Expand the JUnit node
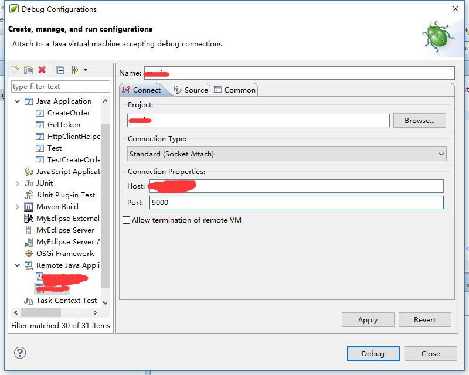The width and height of the screenshot is (469, 375). (18, 183)
